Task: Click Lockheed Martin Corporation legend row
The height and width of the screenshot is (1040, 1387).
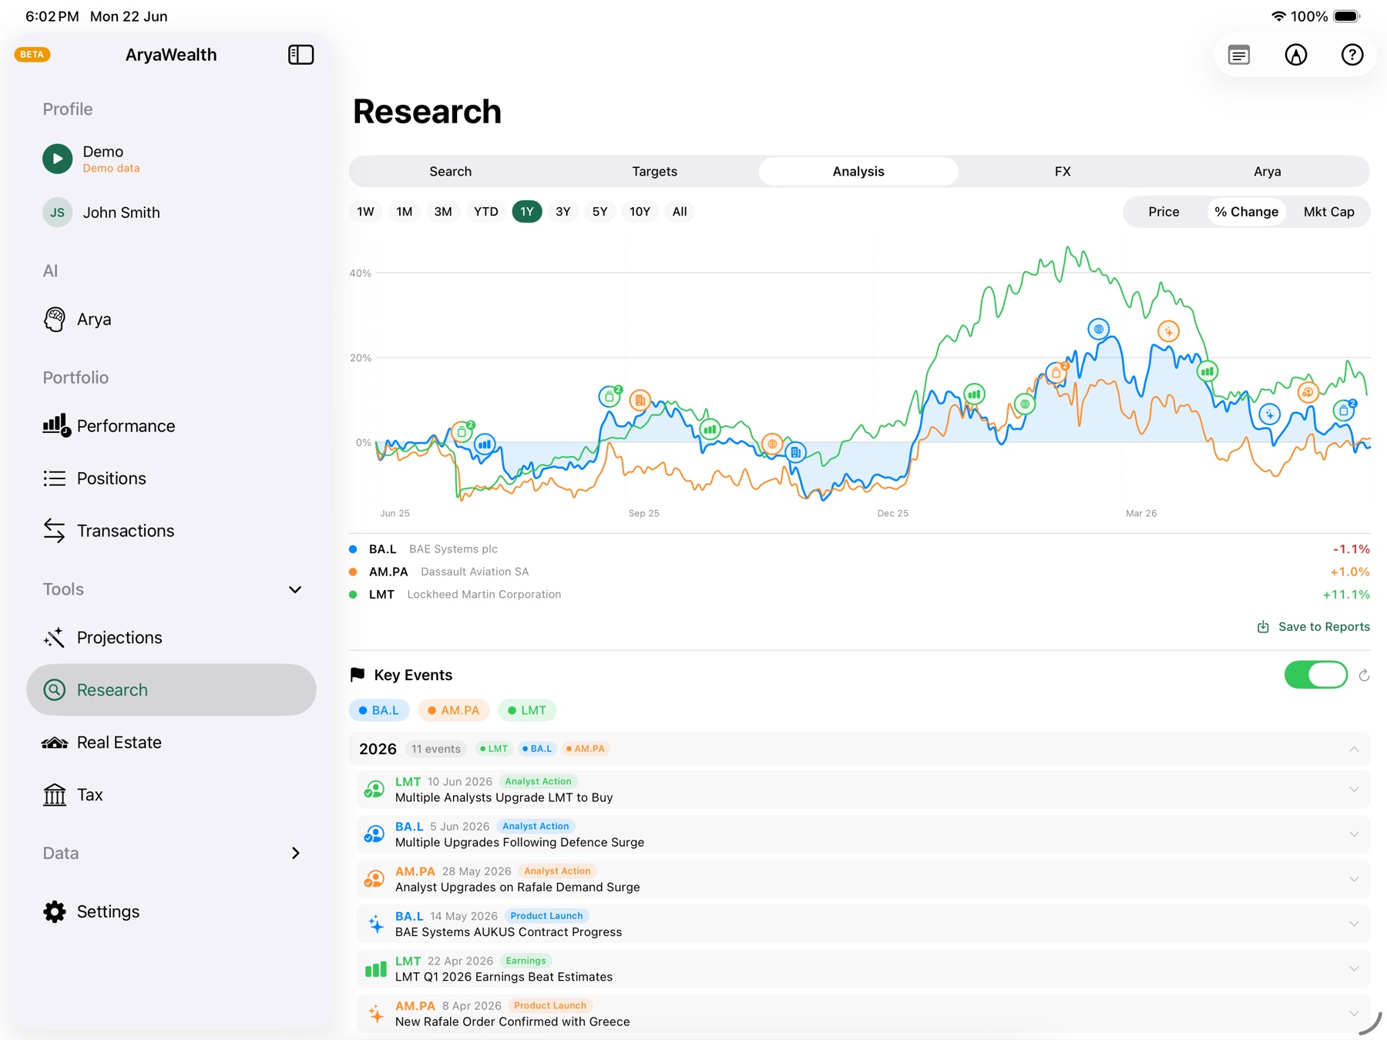Action: (859, 595)
